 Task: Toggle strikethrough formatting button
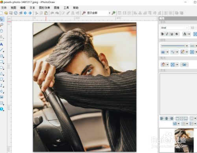177,34
